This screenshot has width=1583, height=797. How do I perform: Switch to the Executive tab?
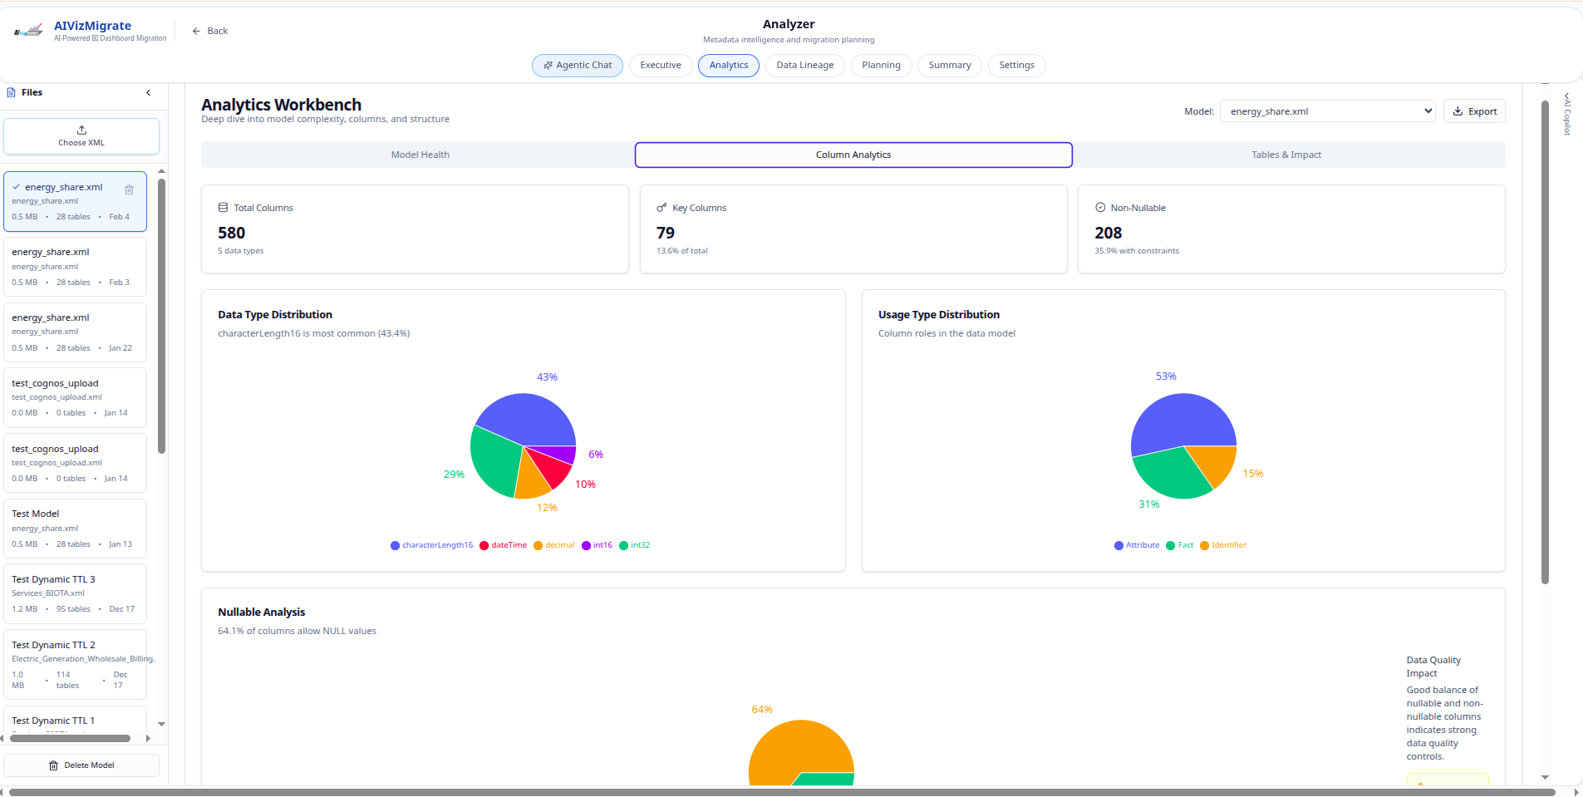click(661, 66)
